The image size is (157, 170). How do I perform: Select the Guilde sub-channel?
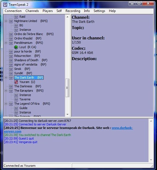[23, 108]
